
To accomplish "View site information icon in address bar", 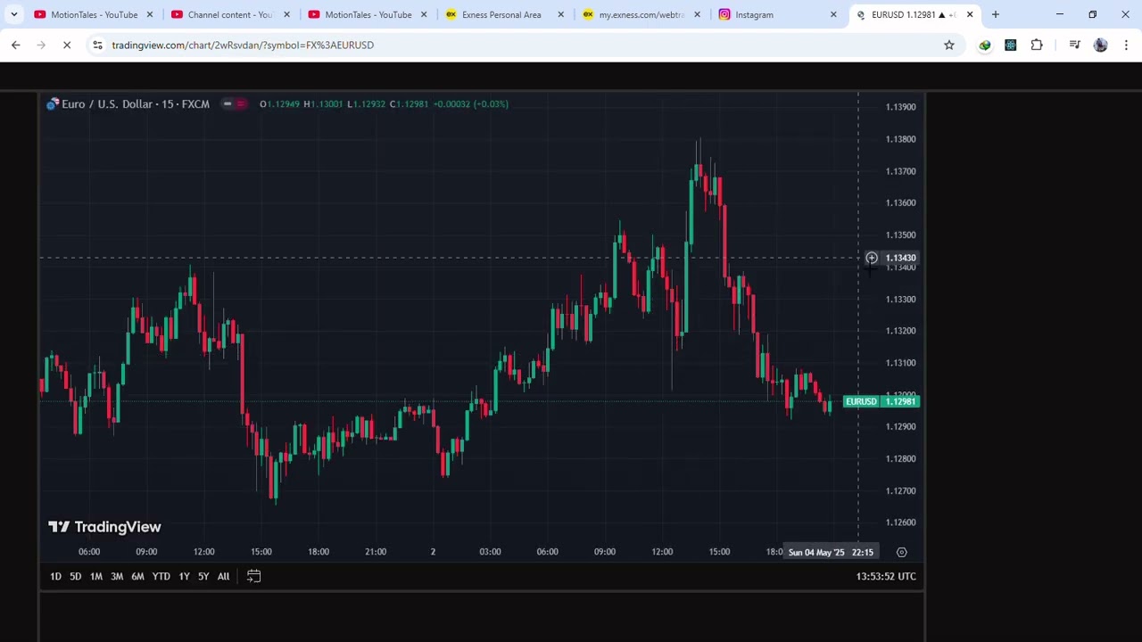I will 97,45.
